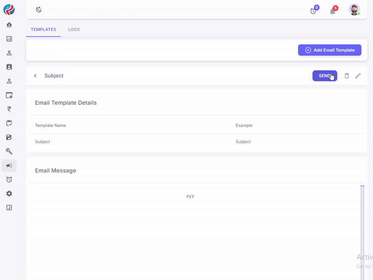Click the home icon in sidebar

tap(9, 25)
